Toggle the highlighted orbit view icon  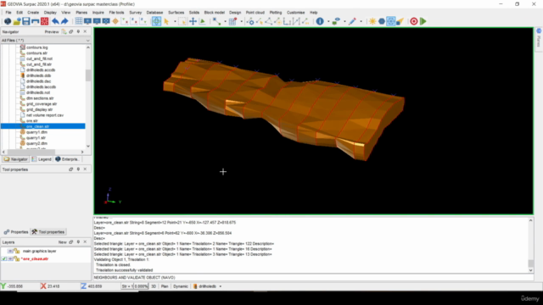tap(156, 21)
